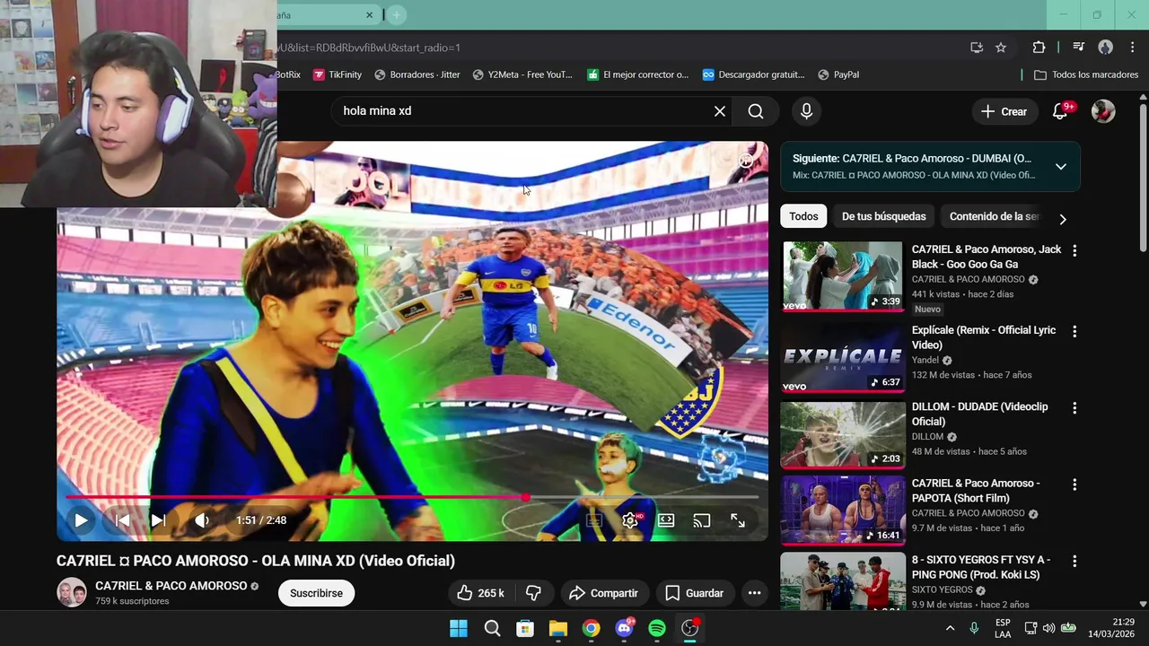Open the Crear menu

point(1004,111)
